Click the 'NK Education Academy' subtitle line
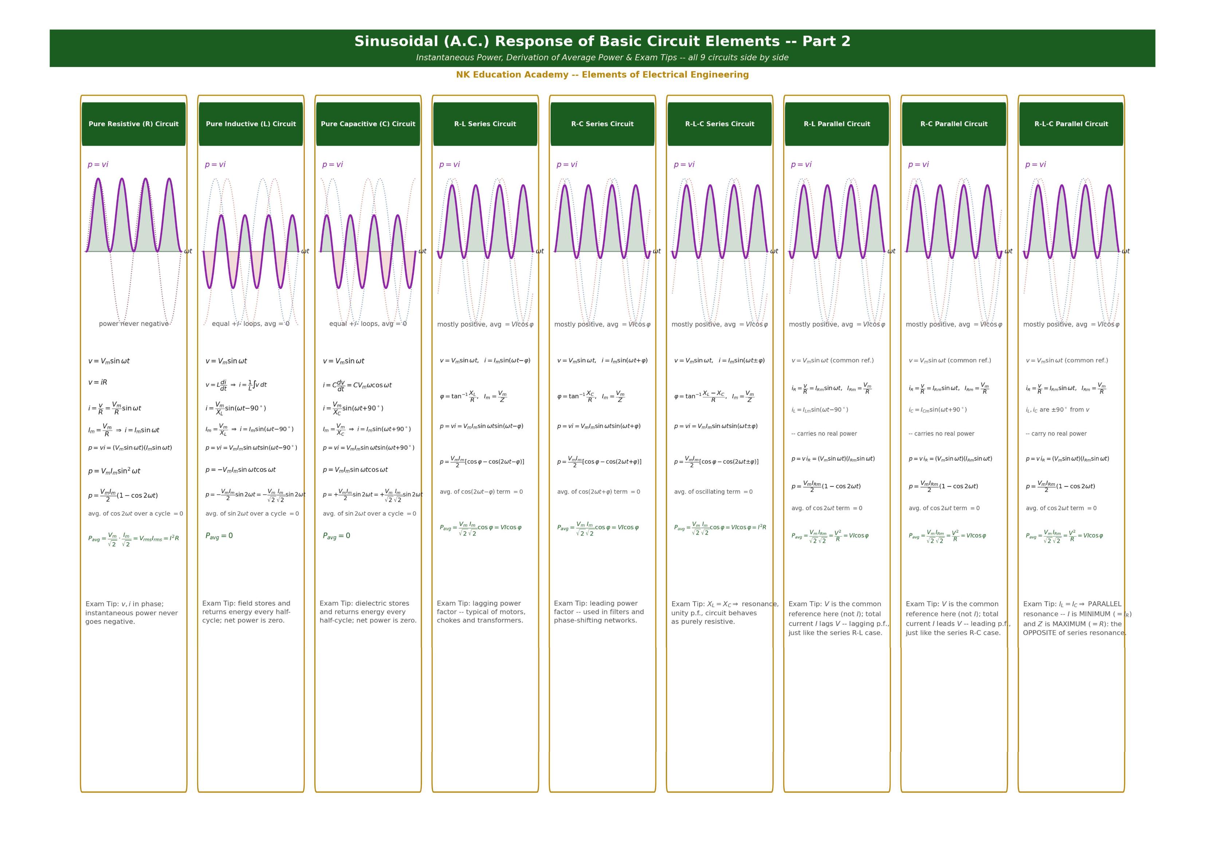This screenshot has height=852, width=1205. pyautogui.click(x=602, y=75)
